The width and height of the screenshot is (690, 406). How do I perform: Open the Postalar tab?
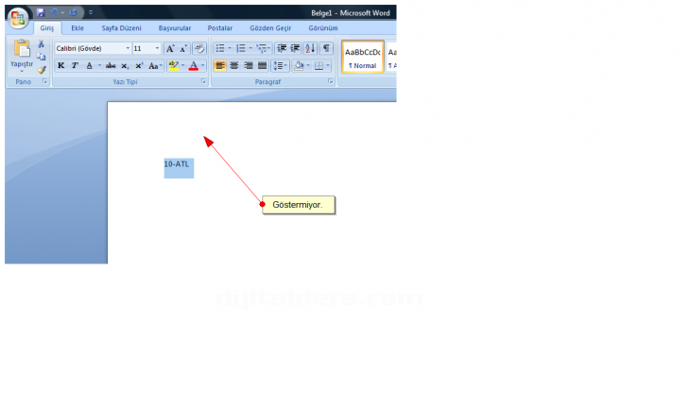tap(220, 28)
